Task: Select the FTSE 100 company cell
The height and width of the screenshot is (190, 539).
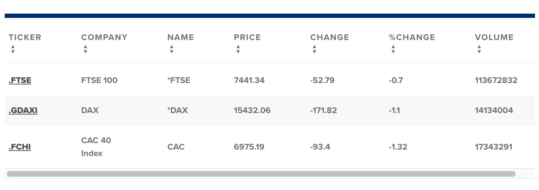Action: [x=99, y=80]
